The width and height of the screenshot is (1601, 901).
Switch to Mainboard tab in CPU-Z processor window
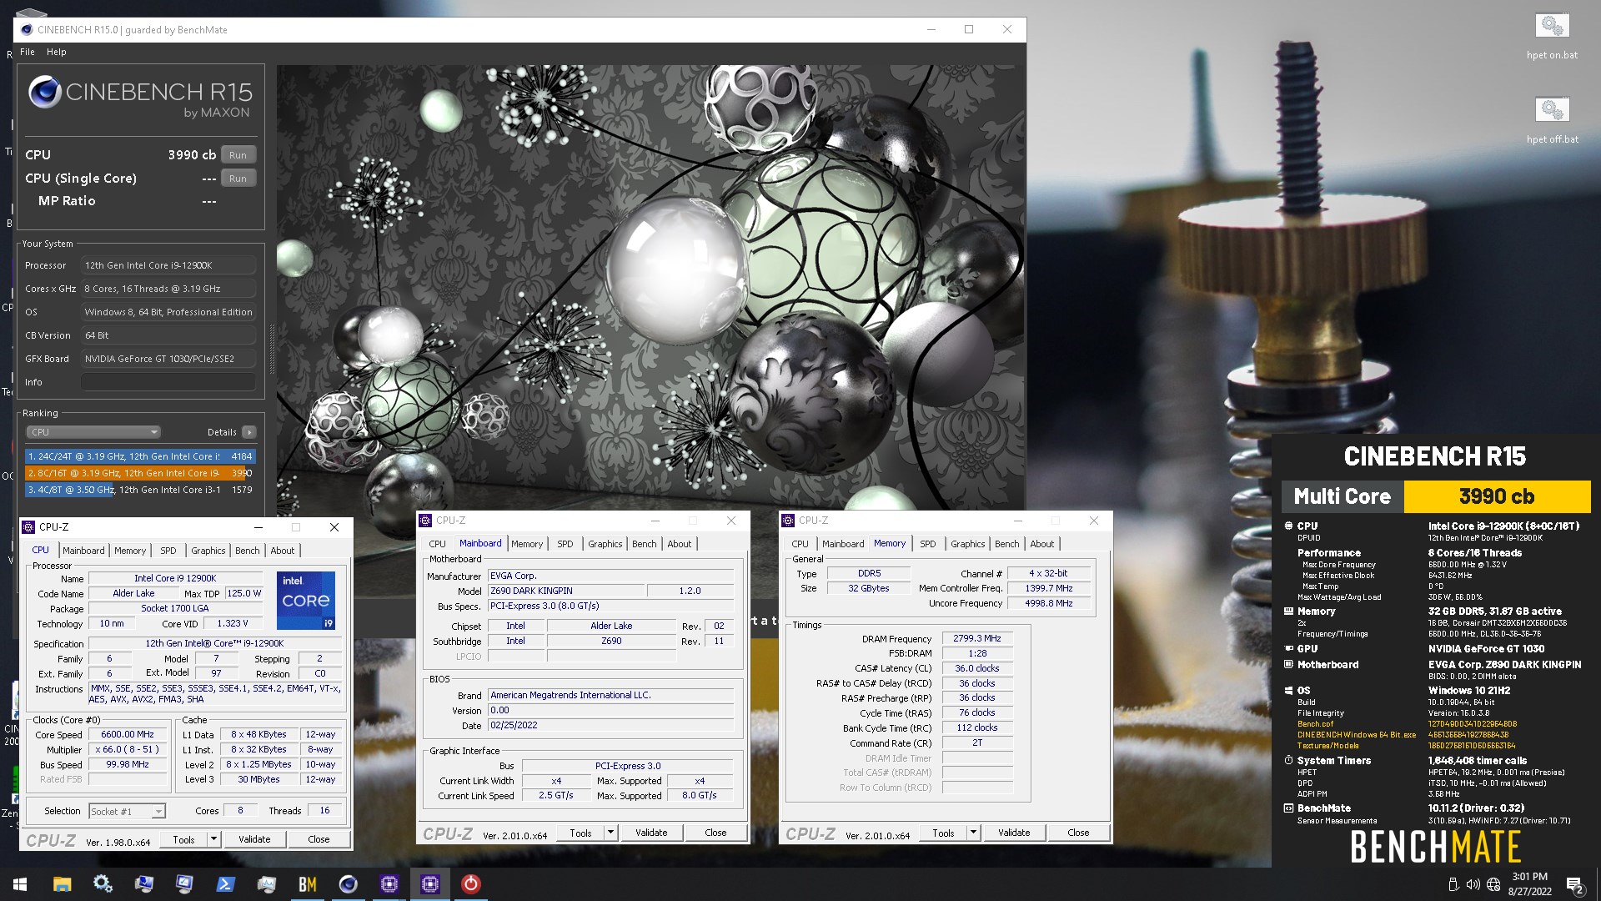pyautogui.click(x=83, y=551)
